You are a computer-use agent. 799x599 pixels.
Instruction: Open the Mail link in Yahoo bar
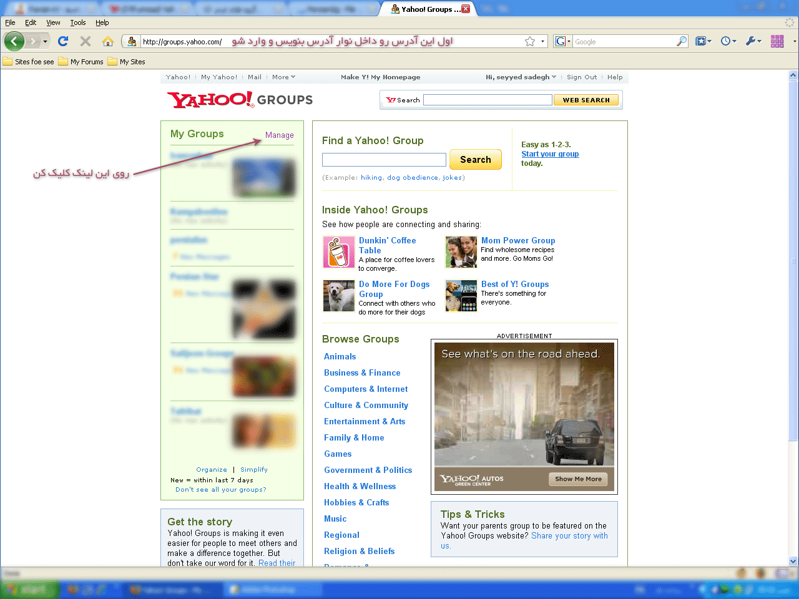pyautogui.click(x=255, y=77)
